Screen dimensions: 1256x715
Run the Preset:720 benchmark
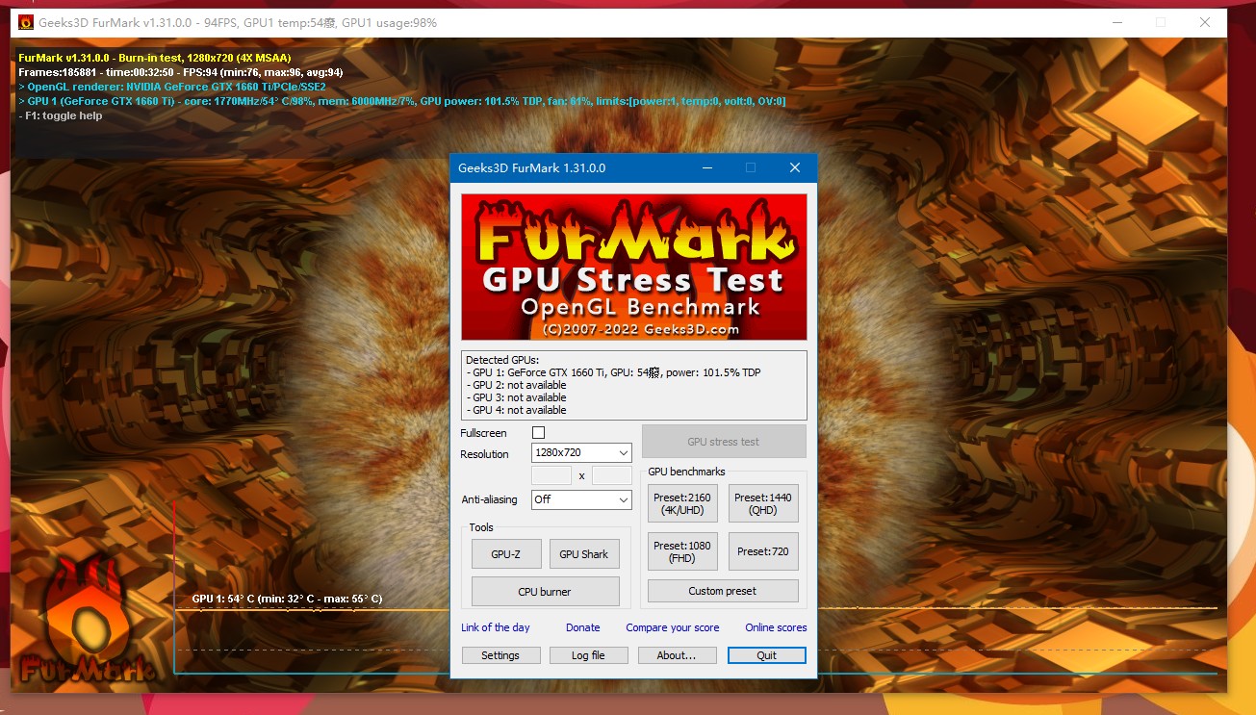(763, 551)
